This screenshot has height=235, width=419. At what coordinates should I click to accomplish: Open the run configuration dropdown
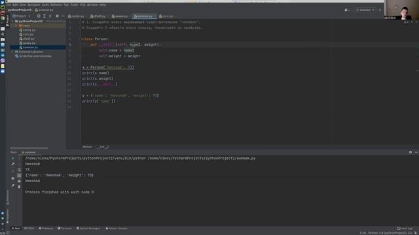point(365,10)
